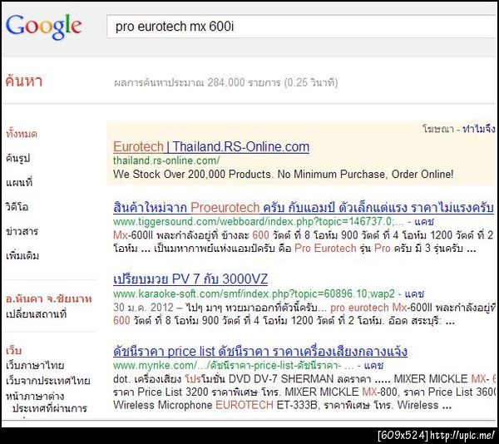Focus the search box containing pro eurotech mx 600i
The width and height of the screenshot is (499, 444).
tap(303, 27)
